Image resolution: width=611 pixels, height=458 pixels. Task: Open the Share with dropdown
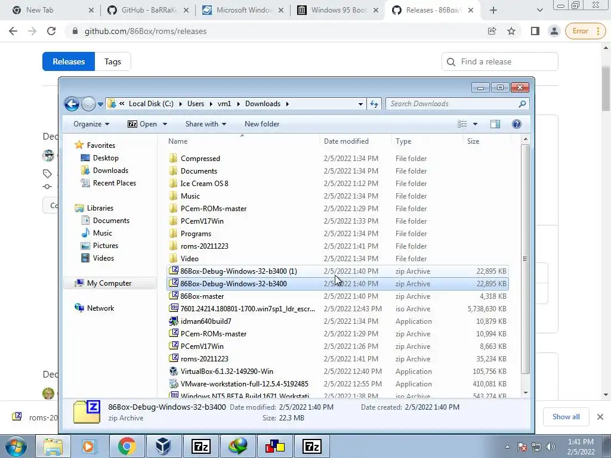point(206,124)
